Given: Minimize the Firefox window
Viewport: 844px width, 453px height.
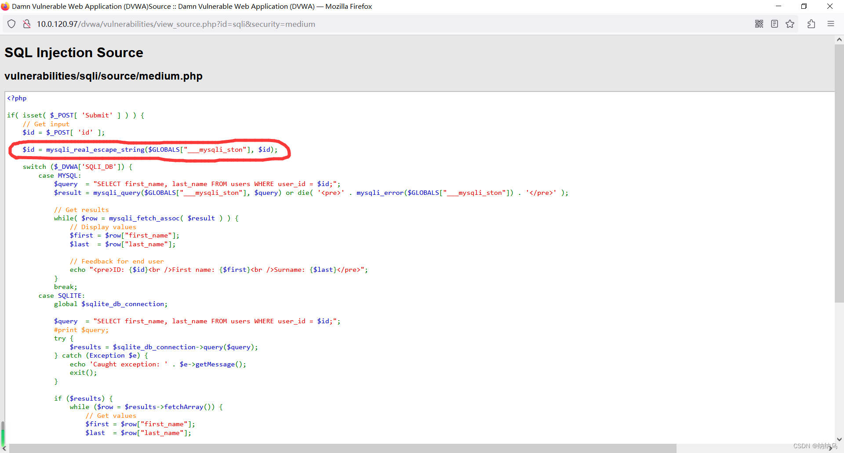Looking at the screenshot, I should pos(779,6).
